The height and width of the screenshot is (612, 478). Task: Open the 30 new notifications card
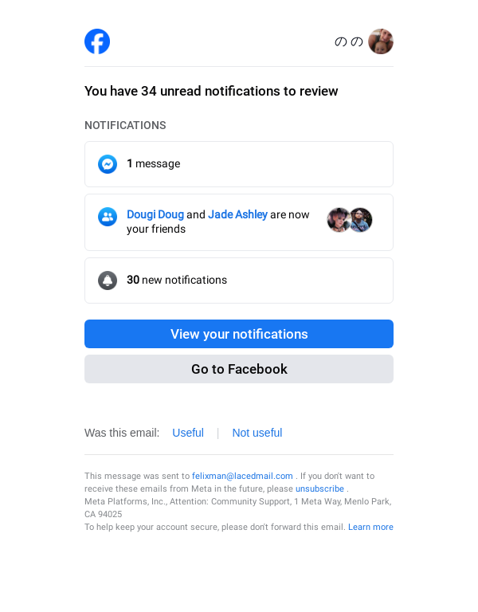pyautogui.click(x=239, y=280)
